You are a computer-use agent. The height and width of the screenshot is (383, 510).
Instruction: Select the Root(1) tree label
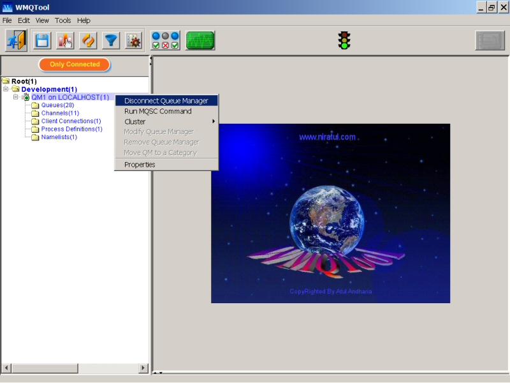coord(24,81)
